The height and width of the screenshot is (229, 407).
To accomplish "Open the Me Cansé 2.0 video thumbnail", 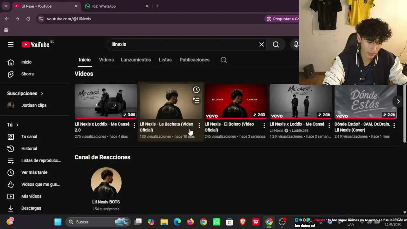I will point(106,101).
